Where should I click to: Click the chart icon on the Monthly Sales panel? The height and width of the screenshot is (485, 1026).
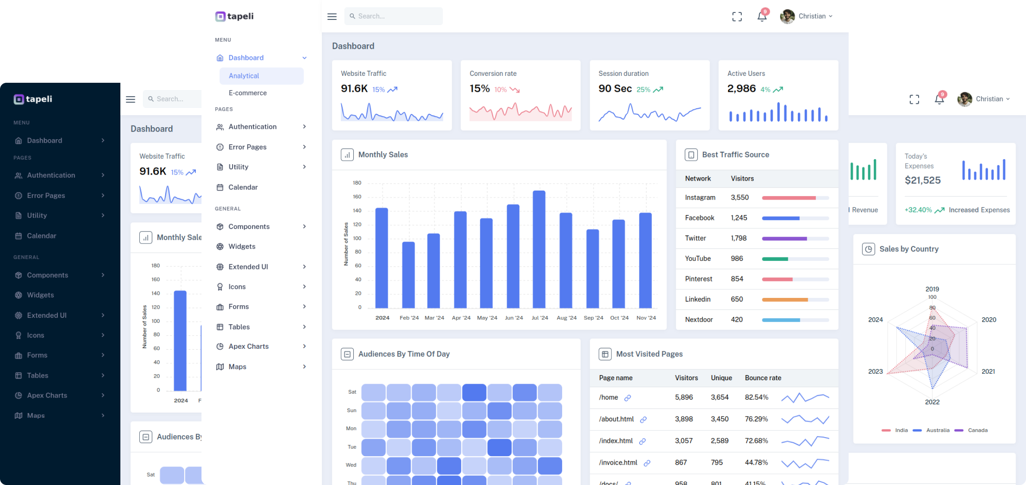tap(347, 154)
